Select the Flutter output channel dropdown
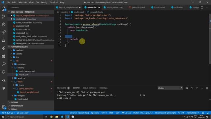211x119 pixels. pyautogui.click(x=170, y=88)
